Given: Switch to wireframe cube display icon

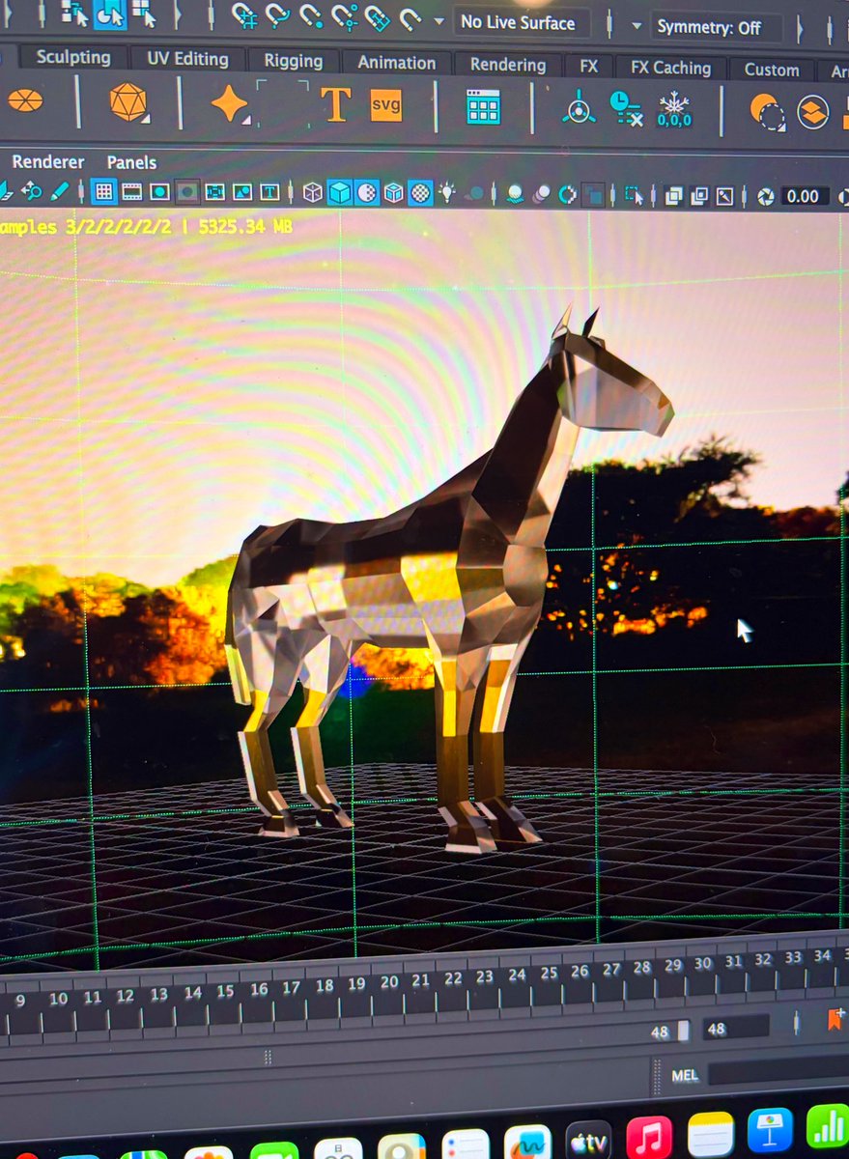Looking at the screenshot, I should [x=312, y=192].
